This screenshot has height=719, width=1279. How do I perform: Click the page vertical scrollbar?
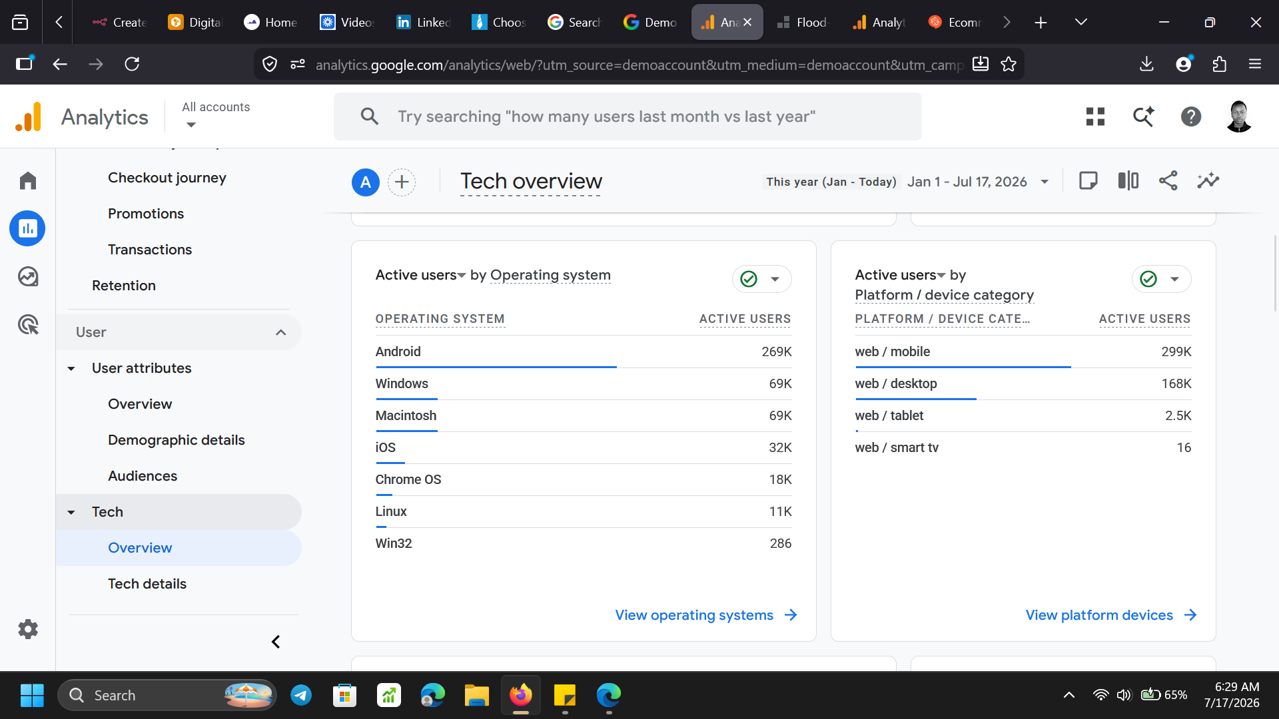point(1275,273)
